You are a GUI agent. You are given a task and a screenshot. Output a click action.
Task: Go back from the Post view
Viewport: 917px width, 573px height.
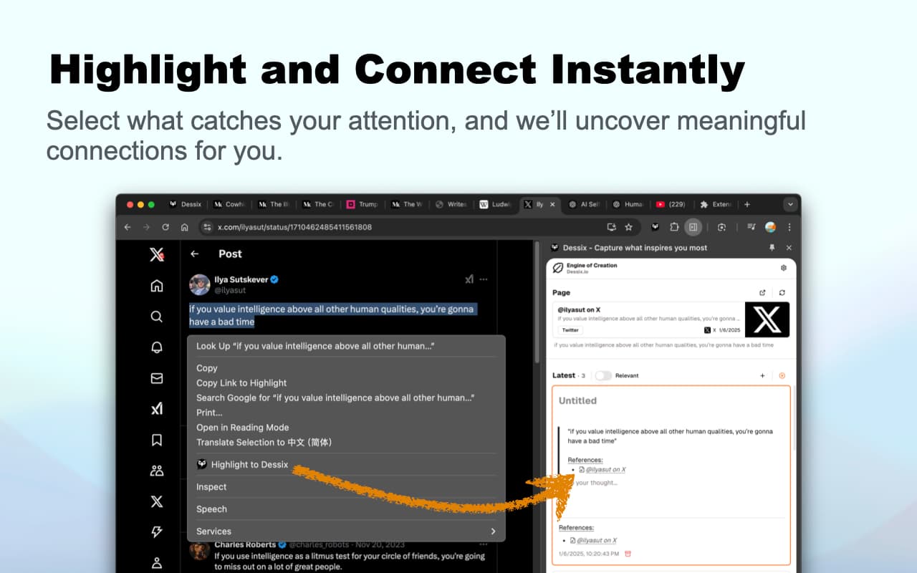click(x=194, y=254)
